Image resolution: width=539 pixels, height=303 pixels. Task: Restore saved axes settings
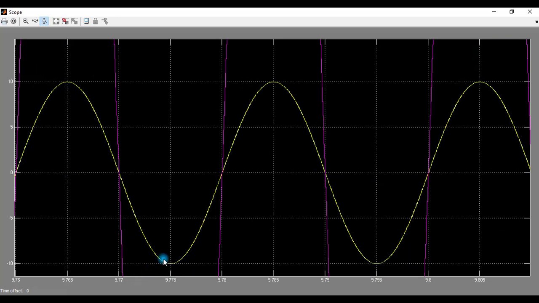click(x=75, y=21)
